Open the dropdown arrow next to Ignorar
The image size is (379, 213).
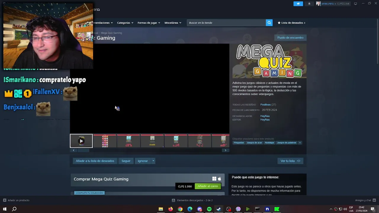point(153,161)
